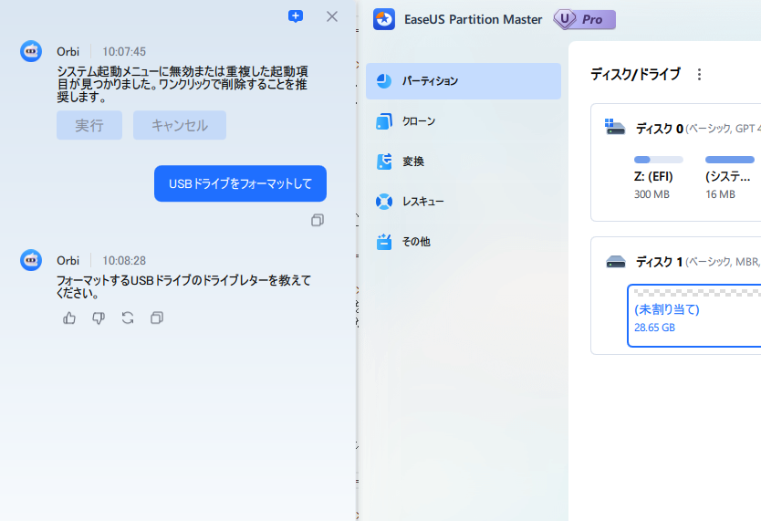Close the Orbi chat panel
Screen dimensions: 761x521
(x=332, y=16)
